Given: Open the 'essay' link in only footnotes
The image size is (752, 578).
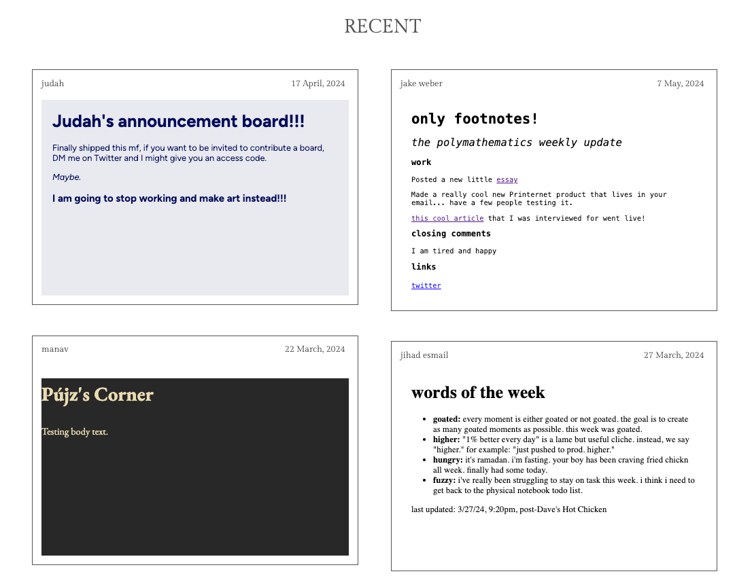Looking at the screenshot, I should click(x=507, y=179).
